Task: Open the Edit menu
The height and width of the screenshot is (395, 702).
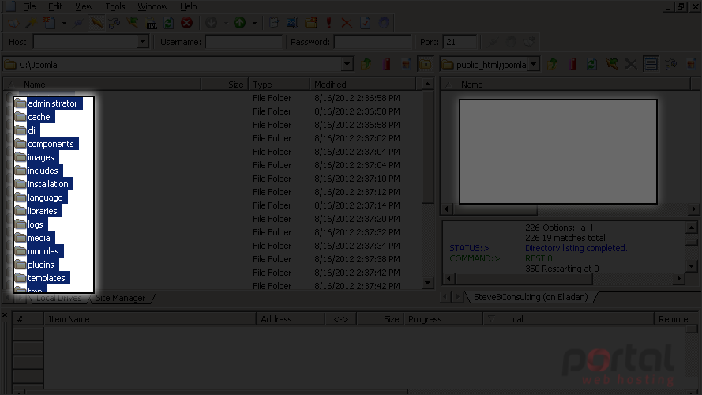Action: pos(55,6)
